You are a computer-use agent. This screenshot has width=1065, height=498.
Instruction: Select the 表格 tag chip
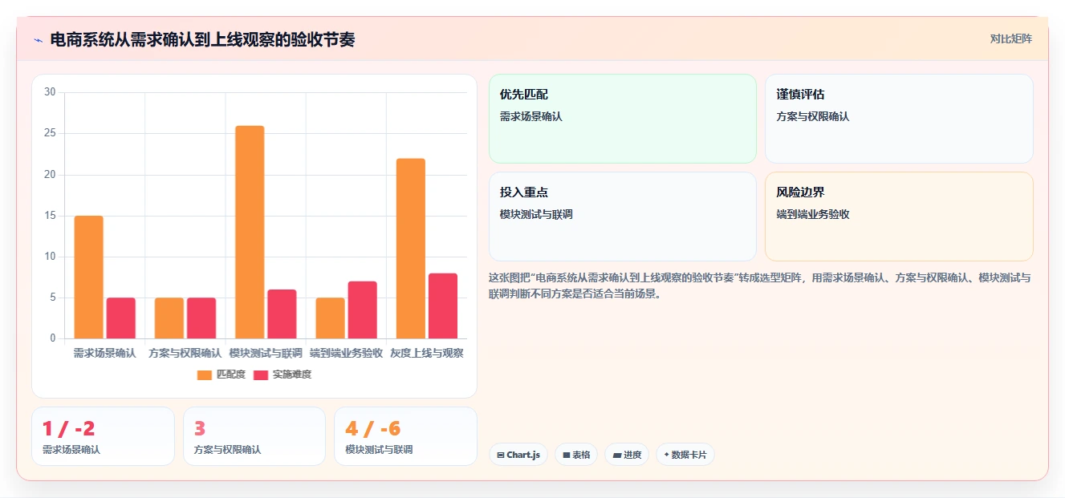click(576, 455)
